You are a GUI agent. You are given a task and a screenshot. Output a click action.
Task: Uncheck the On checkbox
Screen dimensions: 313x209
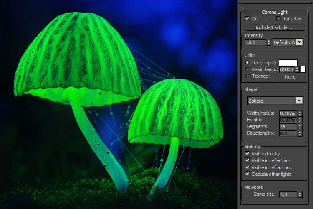point(247,18)
